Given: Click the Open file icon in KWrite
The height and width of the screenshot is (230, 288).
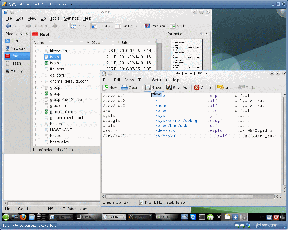Looking at the screenshot, I should [x=125, y=88].
